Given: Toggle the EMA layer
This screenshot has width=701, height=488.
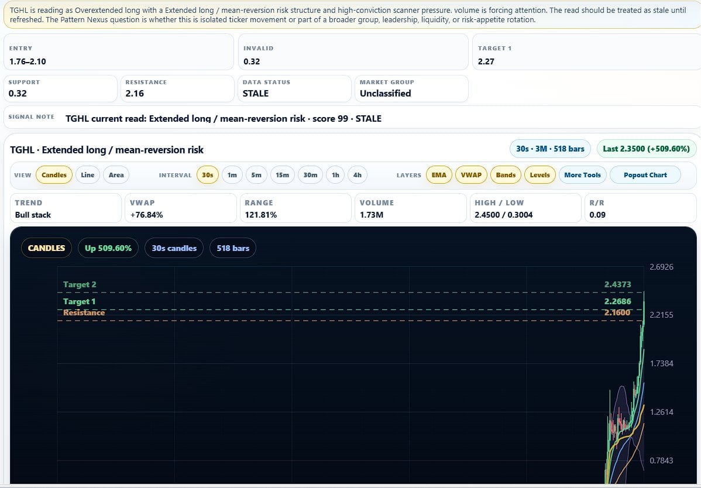Looking at the screenshot, I should [x=439, y=175].
